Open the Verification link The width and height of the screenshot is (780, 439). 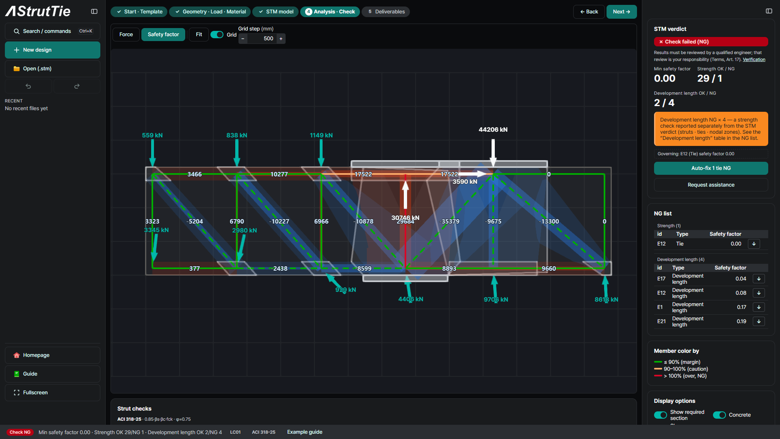(754, 59)
